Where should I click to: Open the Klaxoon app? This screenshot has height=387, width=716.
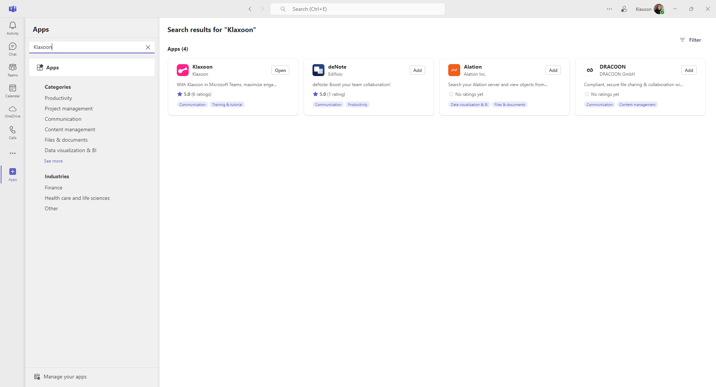pyautogui.click(x=280, y=70)
